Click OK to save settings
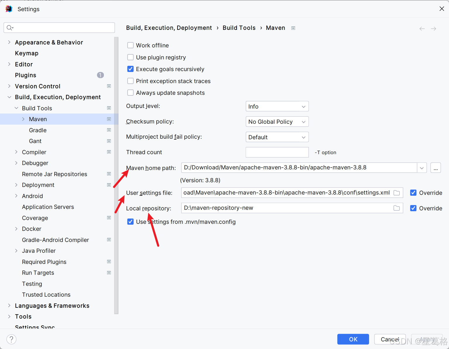The image size is (449, 349). click(x=353, y=339)
